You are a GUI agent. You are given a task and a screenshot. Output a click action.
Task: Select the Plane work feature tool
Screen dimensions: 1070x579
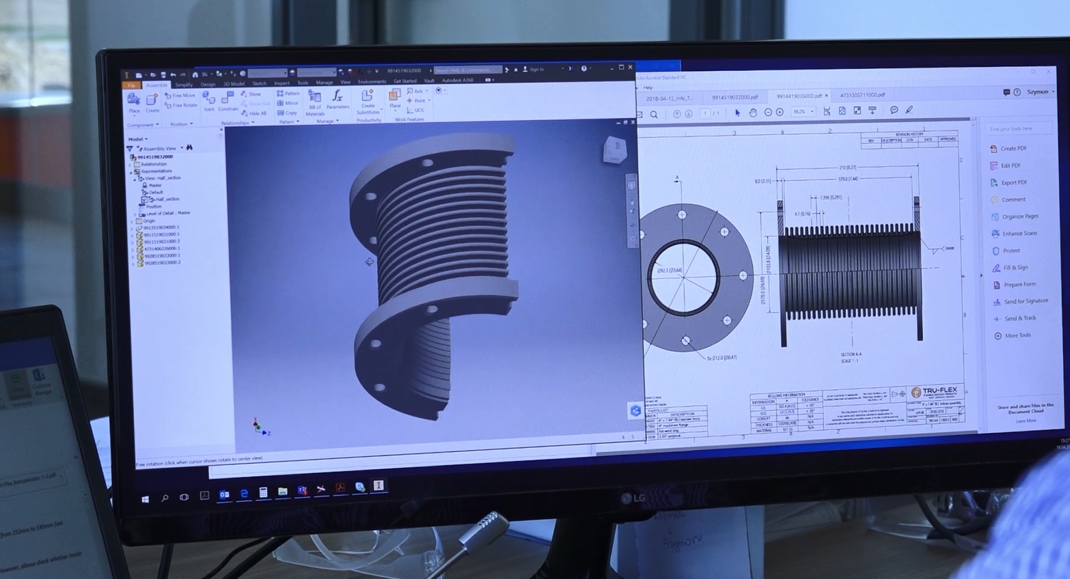[395, 98]
